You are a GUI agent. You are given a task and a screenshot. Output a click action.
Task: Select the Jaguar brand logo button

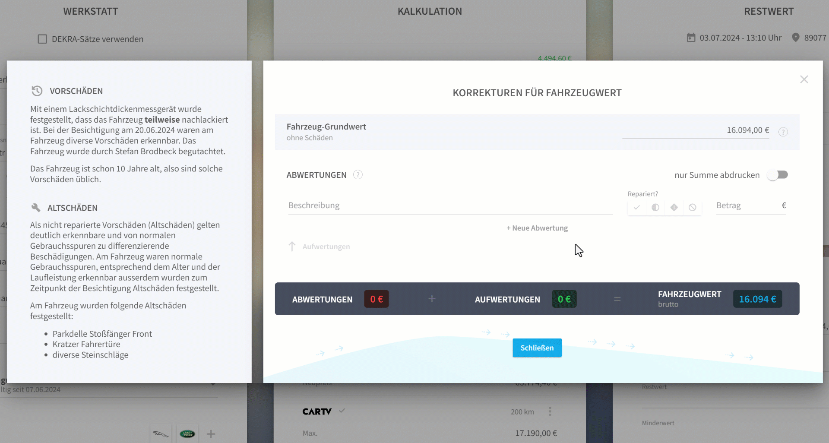coord(161,434)
